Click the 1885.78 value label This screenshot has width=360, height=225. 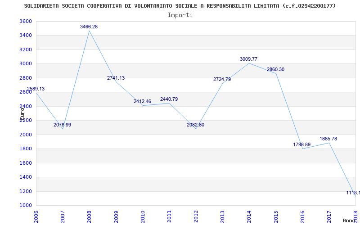click(328, 139)
